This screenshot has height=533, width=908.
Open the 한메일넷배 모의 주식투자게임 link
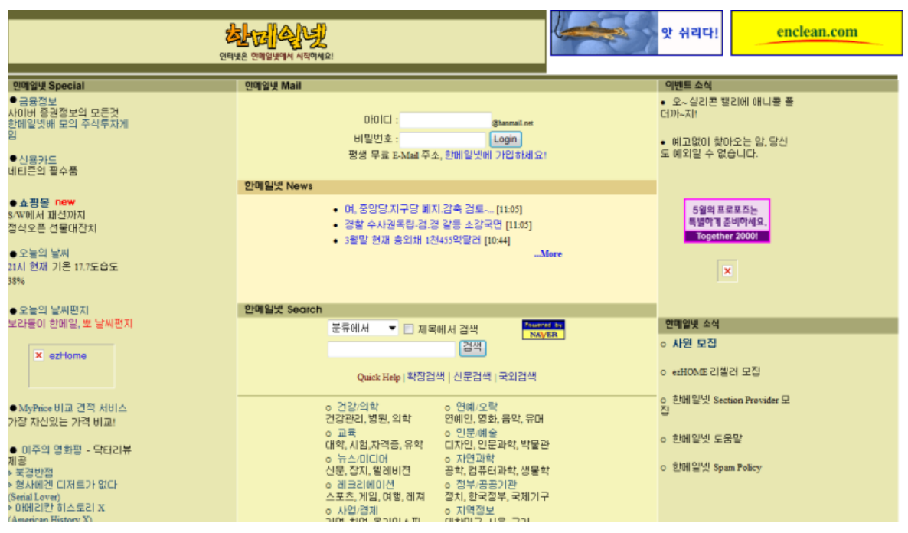(x=67, y=129)
